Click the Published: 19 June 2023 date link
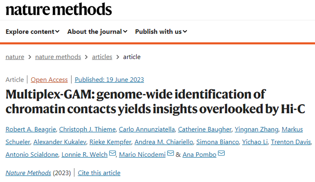This screenshot has height=182, width=315. tap(109, 79)
